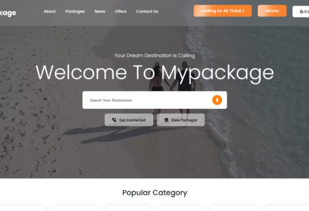Click the Mypackage logo in the header

(8, 13)
